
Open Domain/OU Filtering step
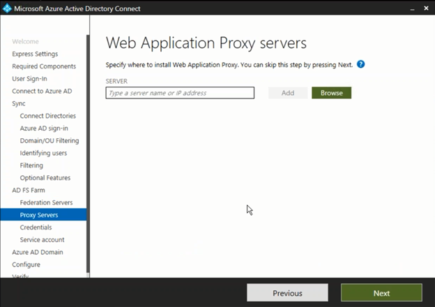[49, 141]
